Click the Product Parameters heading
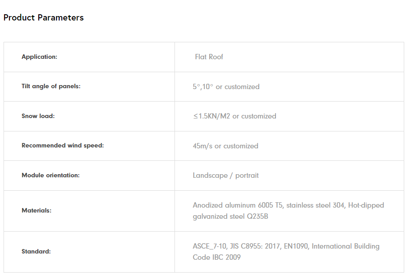The height and width of the screenshot is (278, 410). [x=43, y=18]
